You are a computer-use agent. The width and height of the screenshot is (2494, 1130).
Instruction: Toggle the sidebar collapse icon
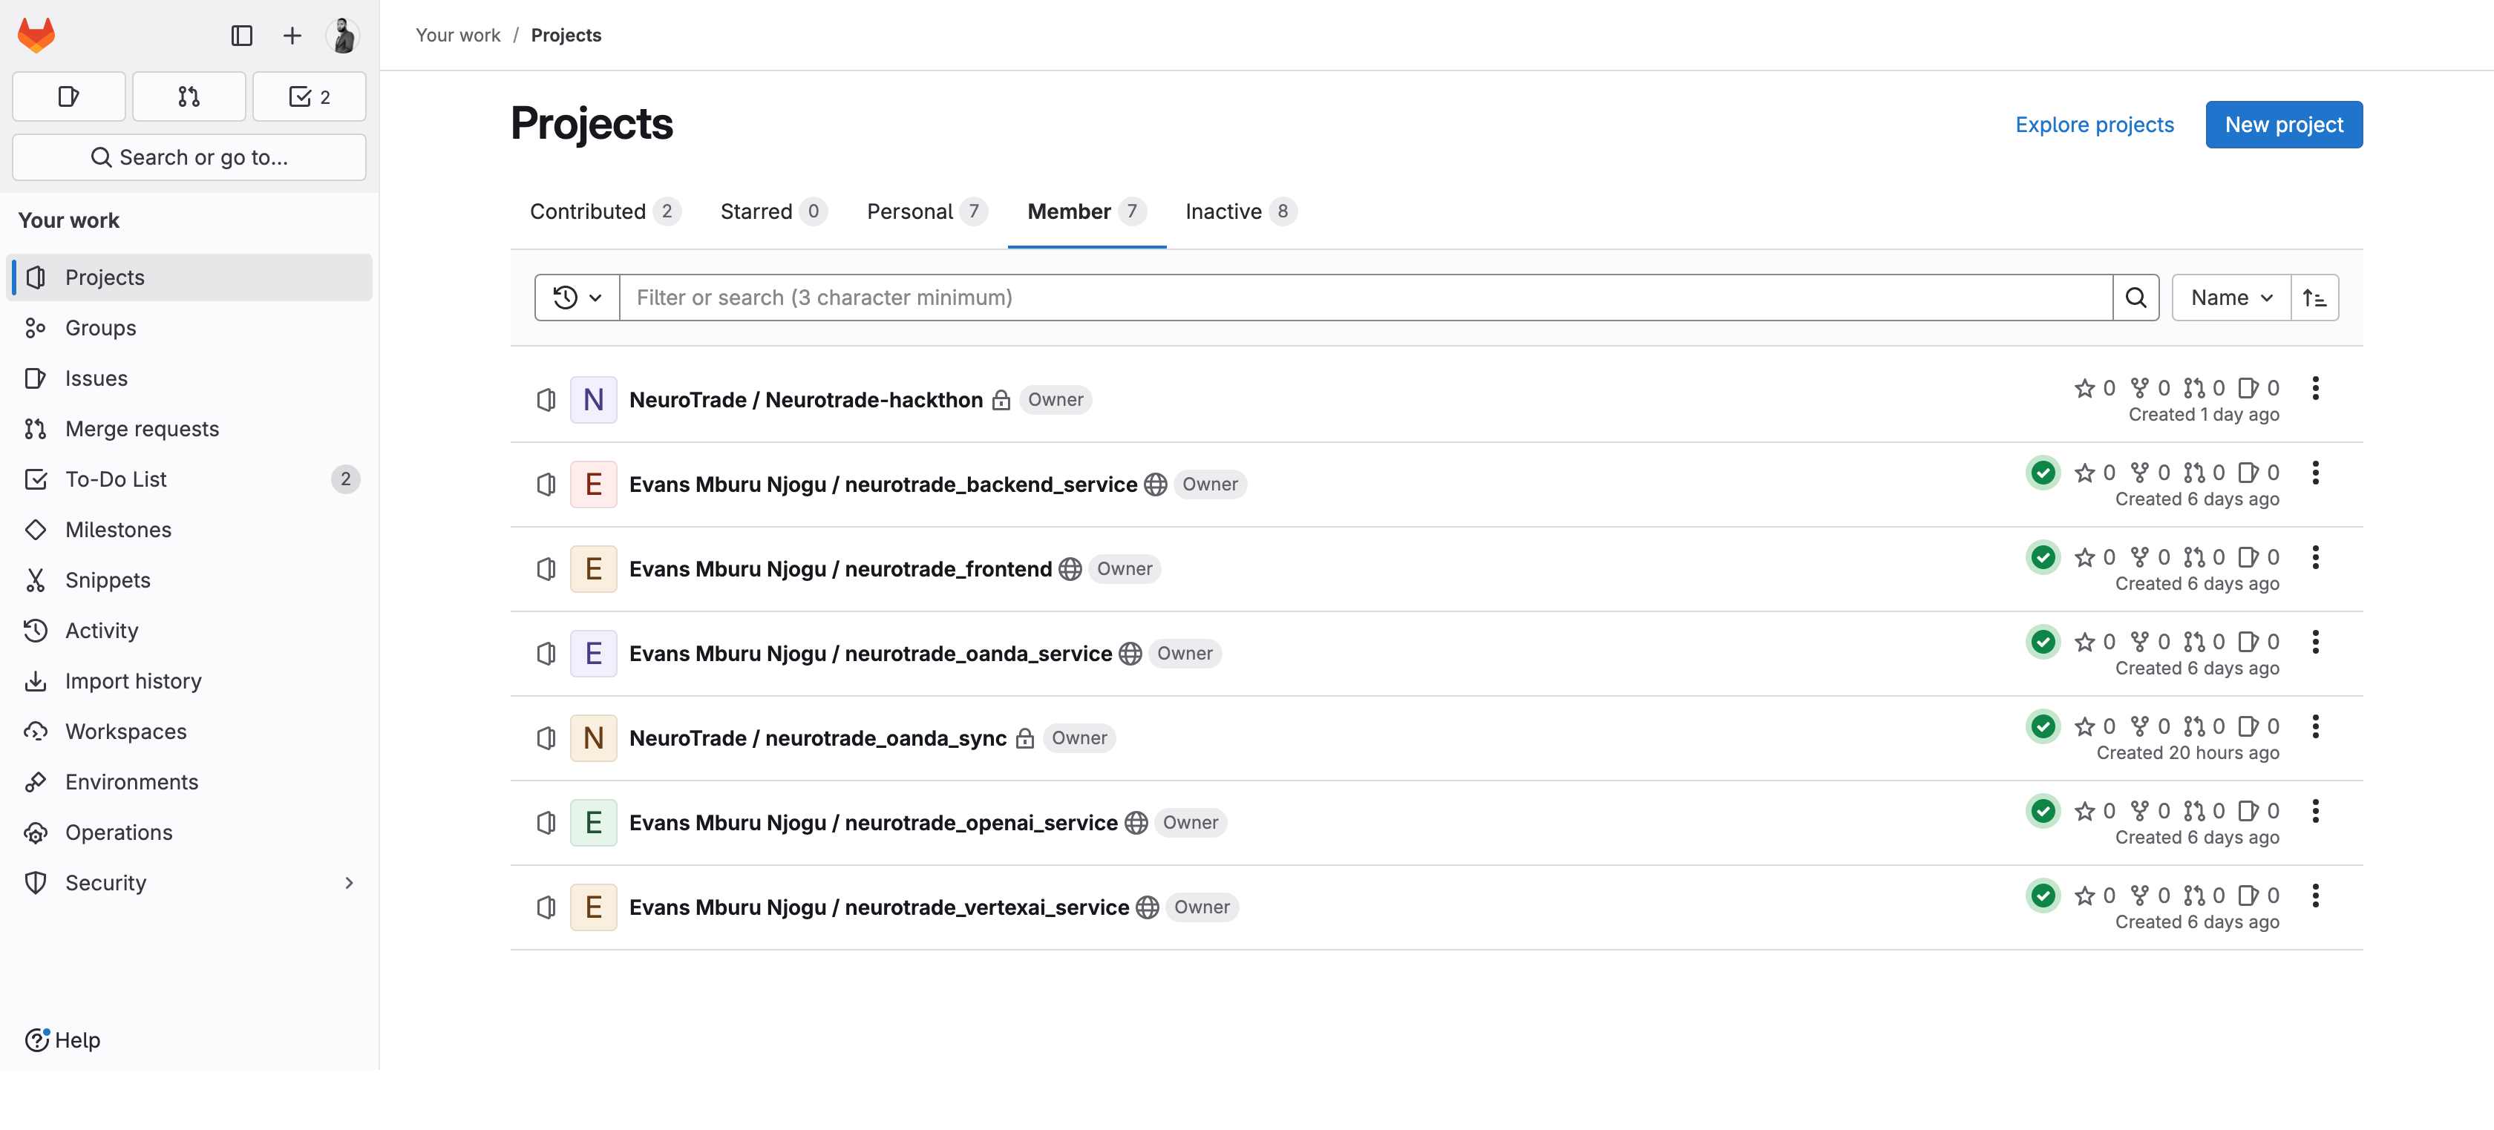(x=242, y=36)
